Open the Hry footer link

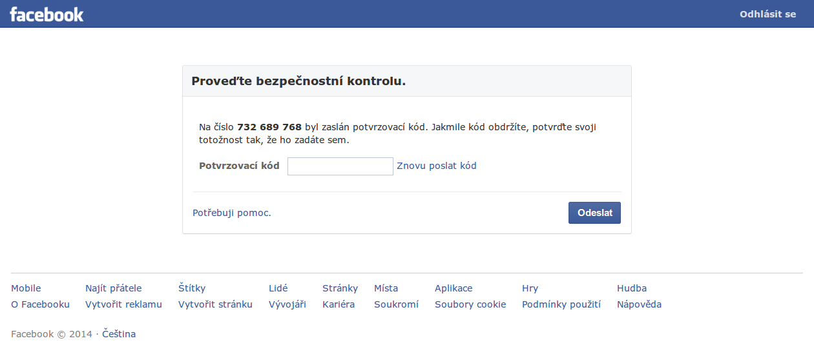(x=530, y=288)
